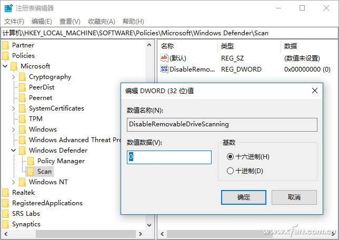Viewport: 339px width, 240px height.
Task: Click the tree pane horizontal scrollbar thumb
Action: [x=86, y=234]
